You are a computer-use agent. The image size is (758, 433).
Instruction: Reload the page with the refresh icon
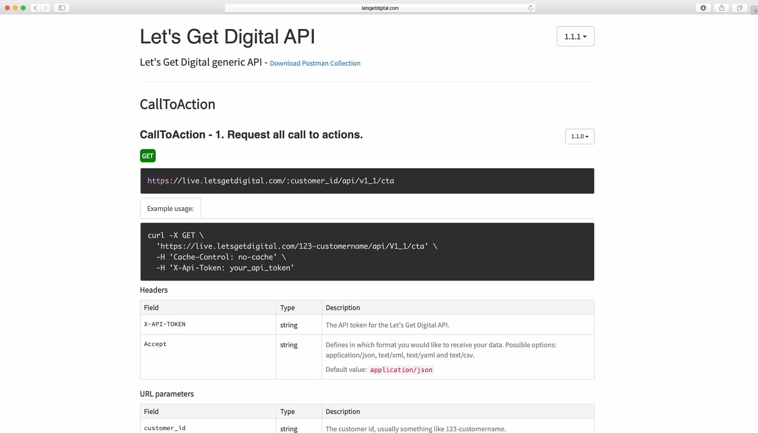pyautogui.click(x=531, y=8)
